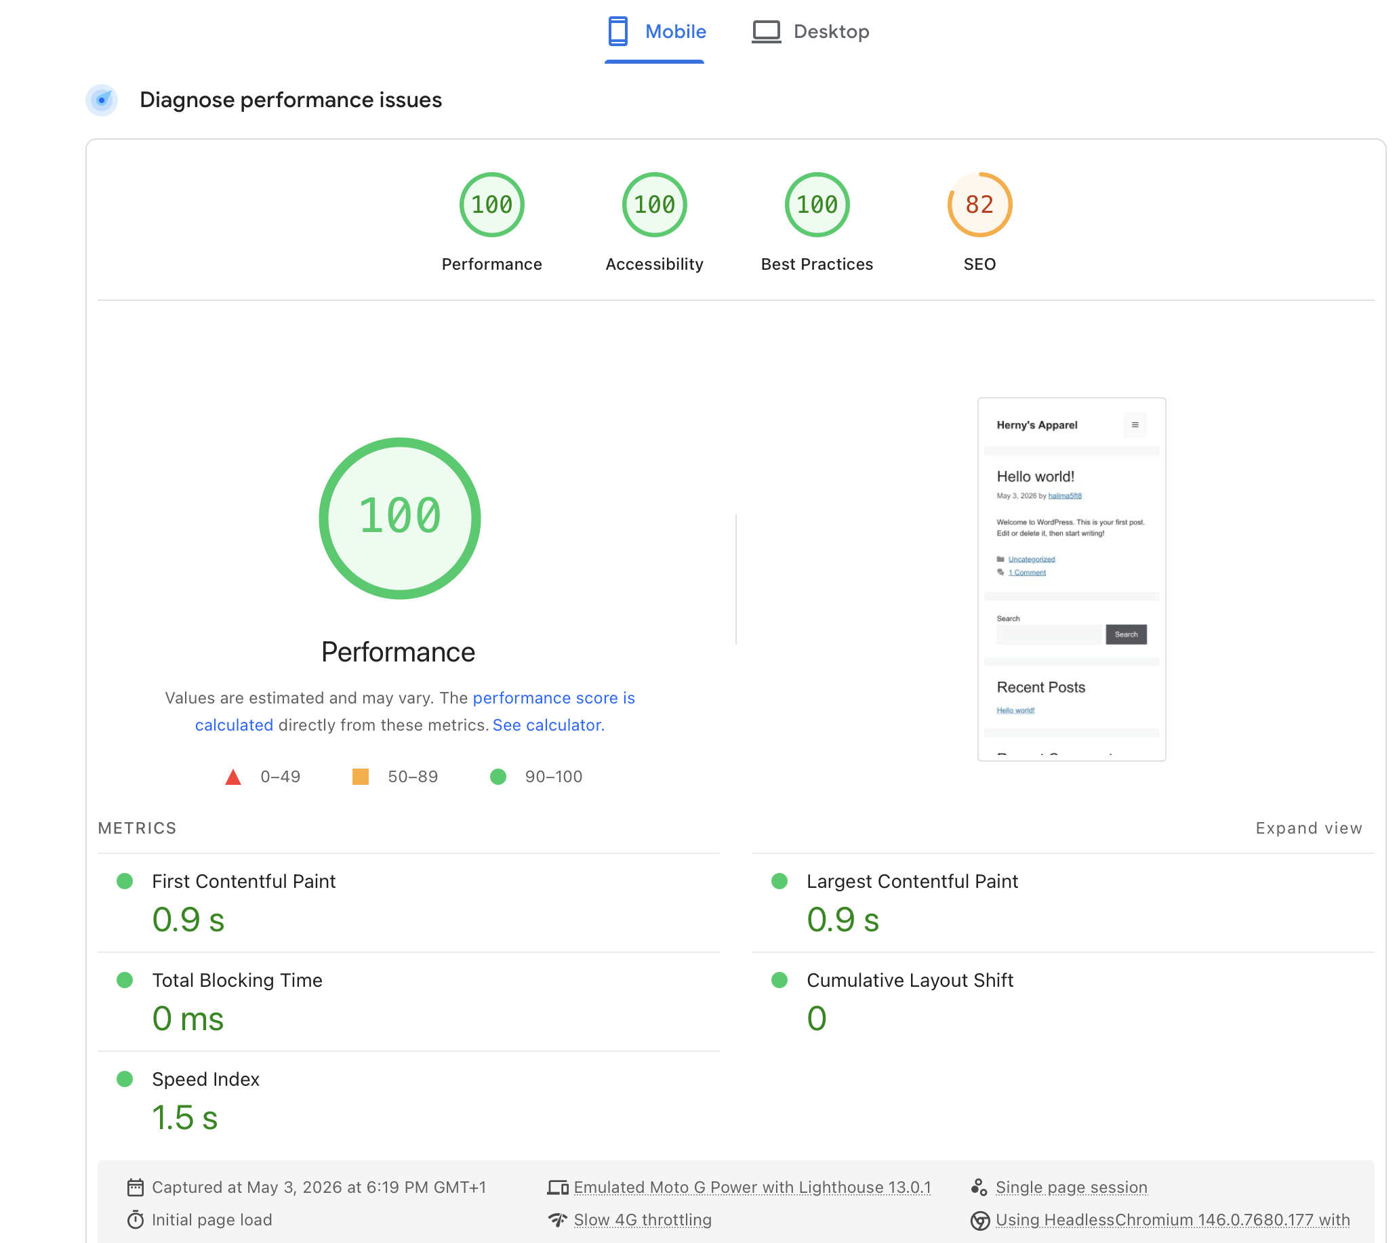
Task: Click Expand view in Metrics section
Action: click(1308, 828)
